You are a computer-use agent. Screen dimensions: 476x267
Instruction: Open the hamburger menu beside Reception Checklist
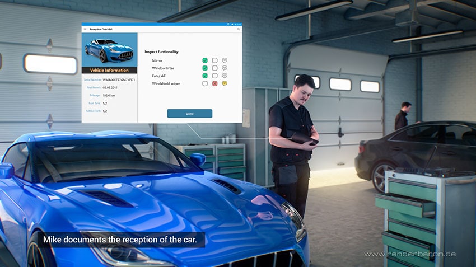click(85, 29)
